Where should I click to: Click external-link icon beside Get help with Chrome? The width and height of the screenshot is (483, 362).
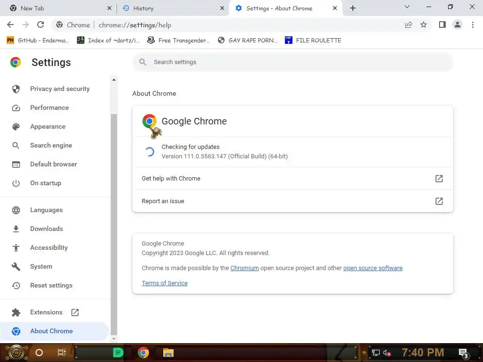(x=439, y=179)
